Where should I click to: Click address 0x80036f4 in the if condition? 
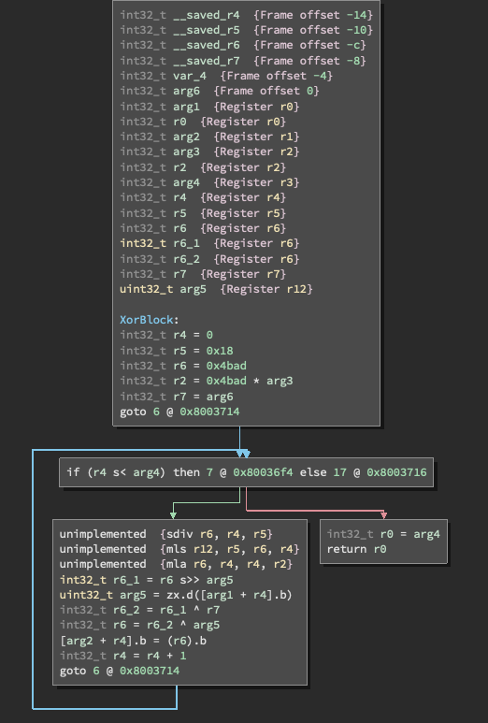263,472
